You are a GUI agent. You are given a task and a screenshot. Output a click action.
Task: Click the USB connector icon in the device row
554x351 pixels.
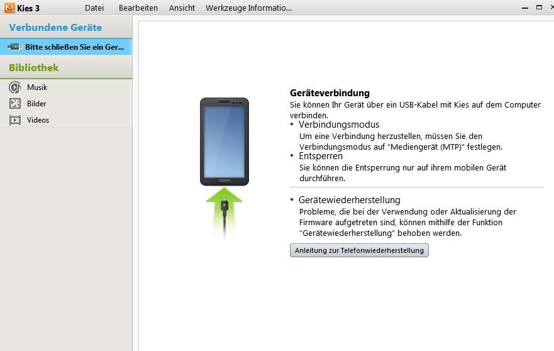[x=15, y=47]
